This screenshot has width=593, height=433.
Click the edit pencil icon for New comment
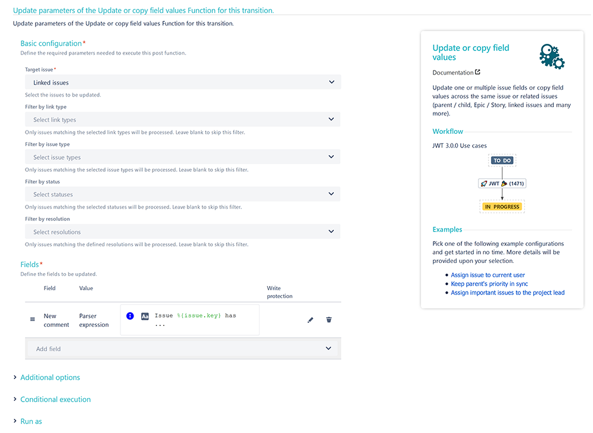(x=310, y=320)
